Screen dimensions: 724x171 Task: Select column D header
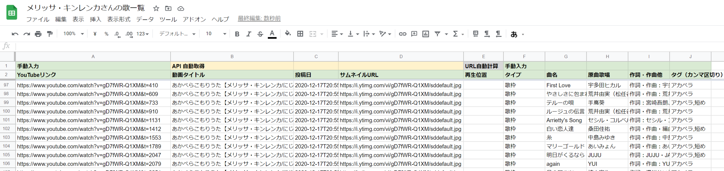click(401, 56)
